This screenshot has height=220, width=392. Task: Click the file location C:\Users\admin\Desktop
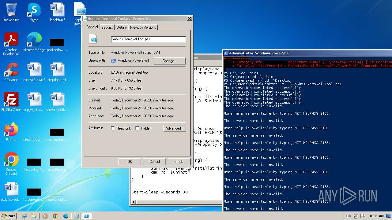[x=129, y=72]
